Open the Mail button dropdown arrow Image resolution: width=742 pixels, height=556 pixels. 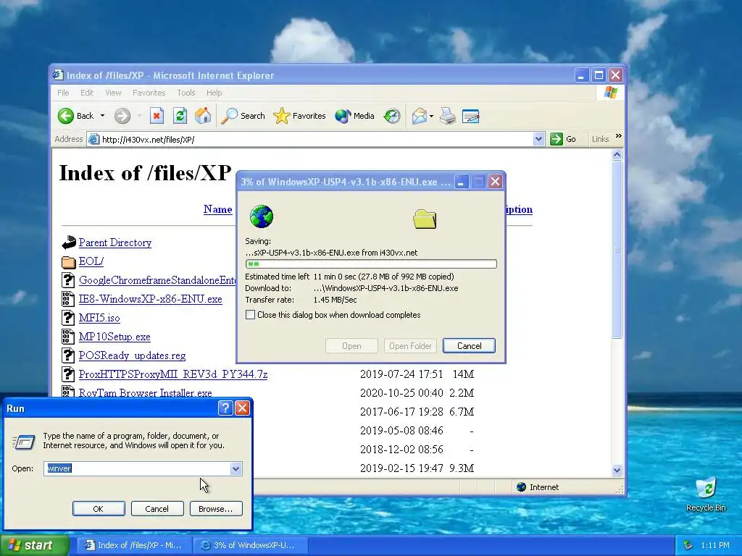431,116
